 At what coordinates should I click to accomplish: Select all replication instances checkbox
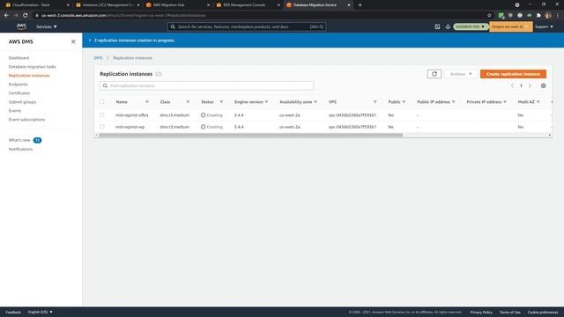click(102, 102)
